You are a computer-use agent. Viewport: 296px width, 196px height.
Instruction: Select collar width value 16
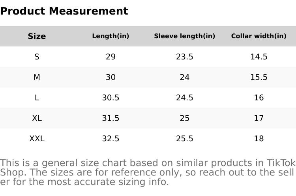[259, 98]
